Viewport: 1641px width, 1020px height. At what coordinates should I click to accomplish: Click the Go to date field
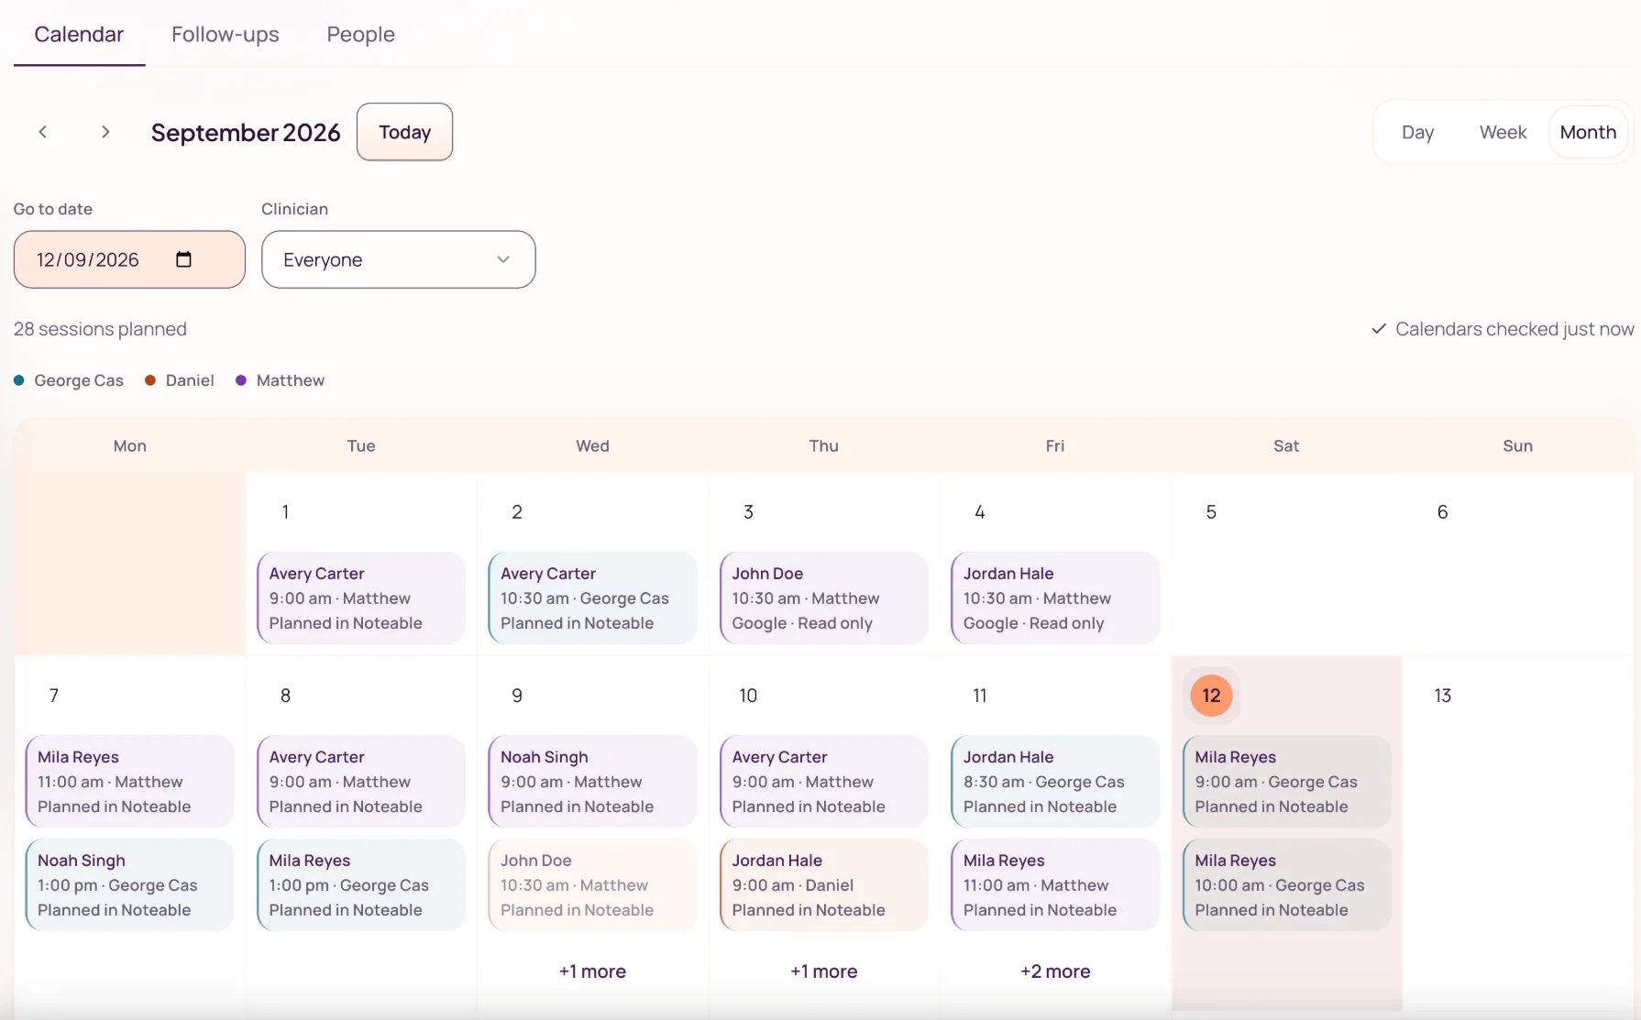click(x=129, y=259)
